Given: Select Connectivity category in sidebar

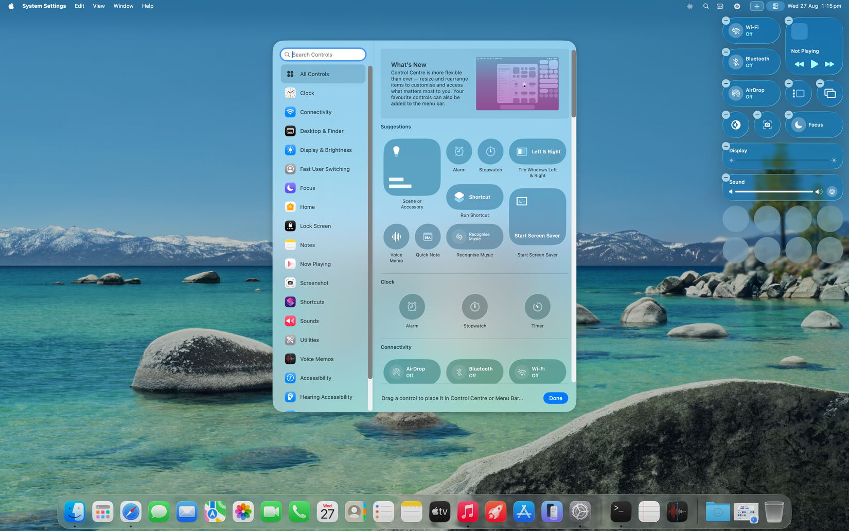Looking at the screenshot, I should 315,112.
